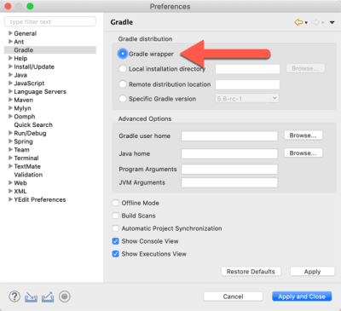Expand the Team tree node

pos(10,149)
